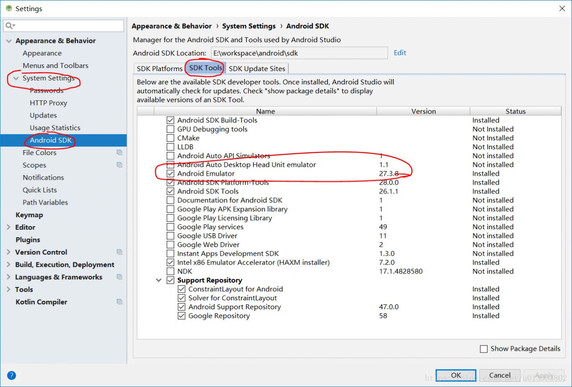Expand the Languages & Frameworks section
572x387 pixels.
pyautogui.click(x=8, y=277)
